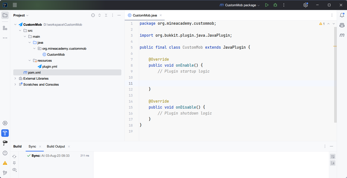Open the Problems tool window
Image resolution: width=347 pixels, height=178 pixels.
(5, 153)
